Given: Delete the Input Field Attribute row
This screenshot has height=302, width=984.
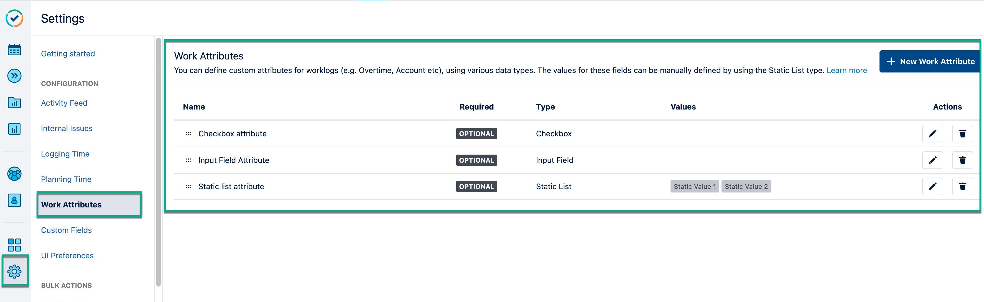Looking at the screenshot, I should pos(962,160).
